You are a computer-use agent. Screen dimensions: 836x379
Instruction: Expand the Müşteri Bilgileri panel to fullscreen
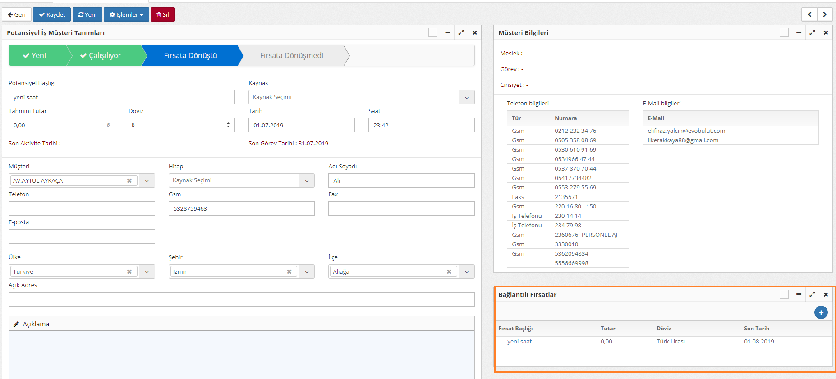[x=812, y=32]
